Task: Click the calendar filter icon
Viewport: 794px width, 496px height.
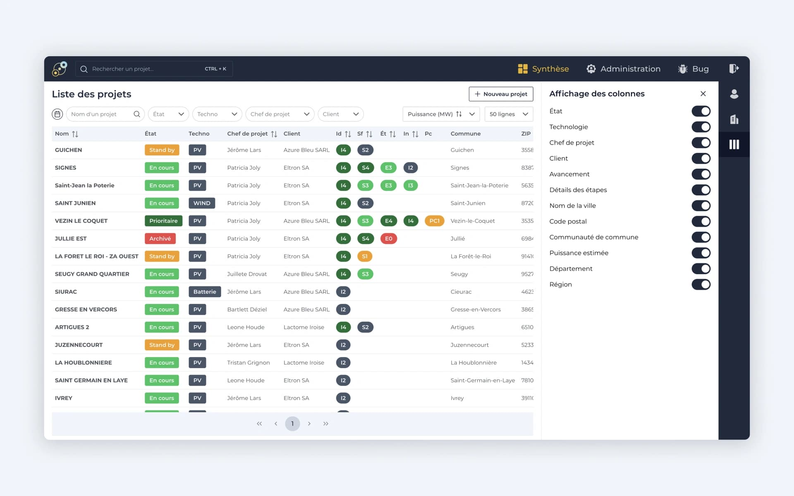Action: pyautogui.click(x=57, y=114)
